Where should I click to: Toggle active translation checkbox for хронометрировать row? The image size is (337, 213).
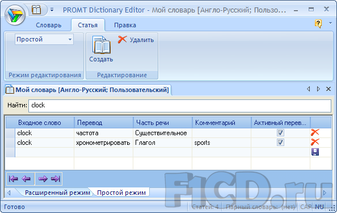280,143
